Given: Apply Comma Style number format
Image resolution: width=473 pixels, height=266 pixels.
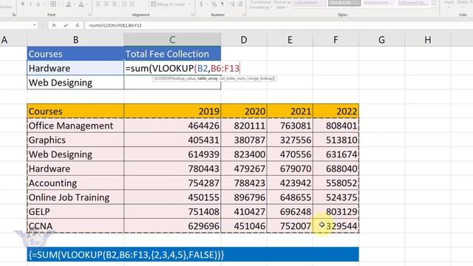Looking at the screenshot, I should (x=222, y=4).
